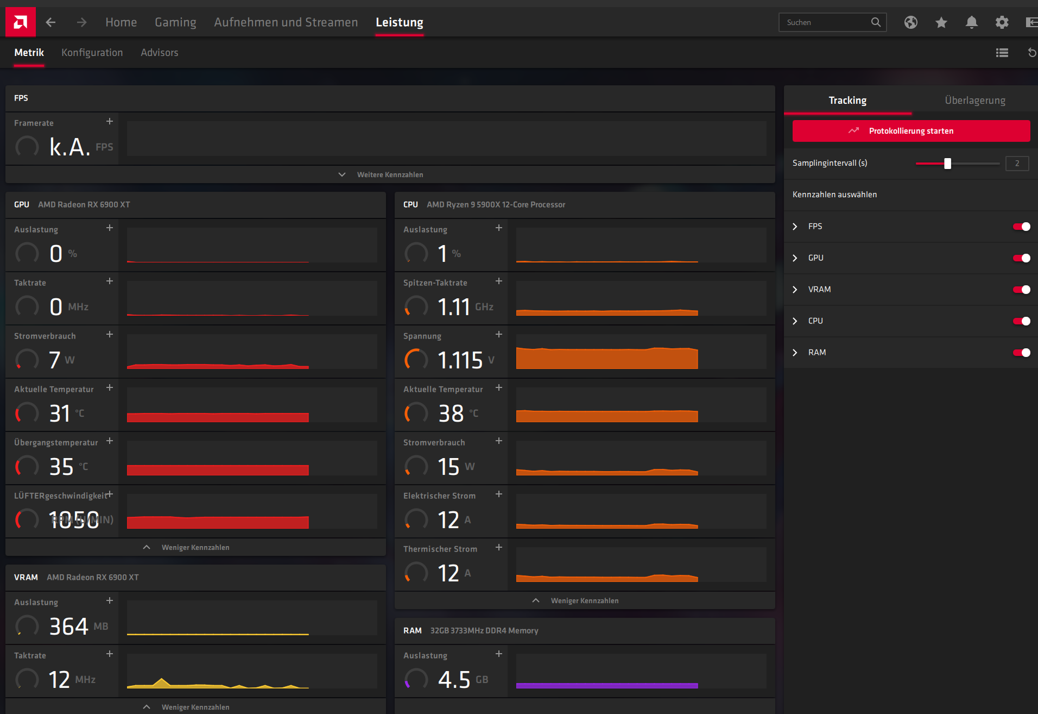
Task: Add Framerate metric with plus icon
Action: [110, 121]
